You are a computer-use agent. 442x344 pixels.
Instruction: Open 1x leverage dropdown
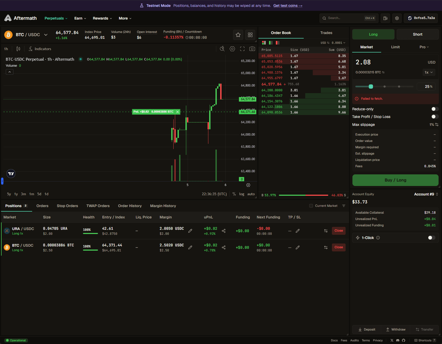429,72
